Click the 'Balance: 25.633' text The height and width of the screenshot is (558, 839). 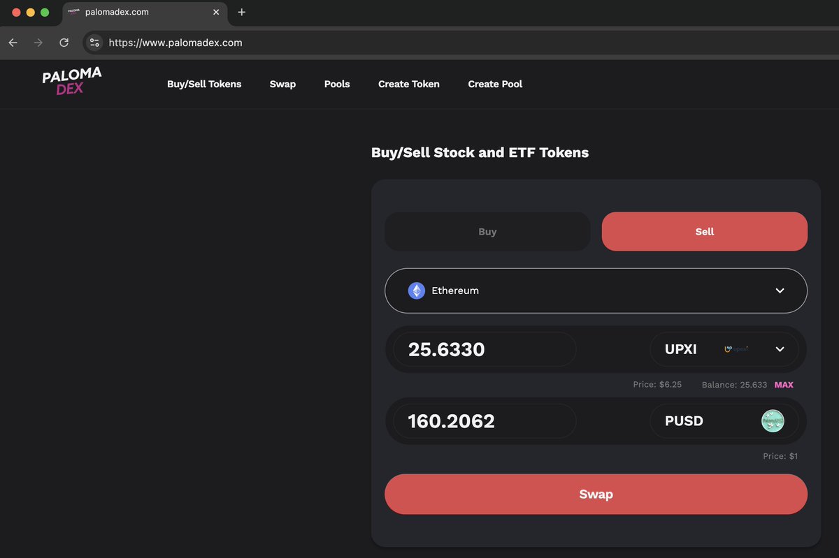pos(734,385)
